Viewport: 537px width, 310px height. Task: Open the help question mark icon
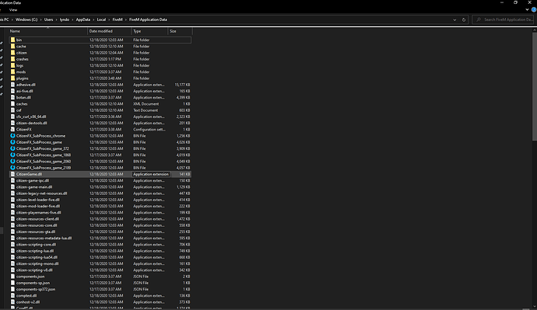[534, 9]
